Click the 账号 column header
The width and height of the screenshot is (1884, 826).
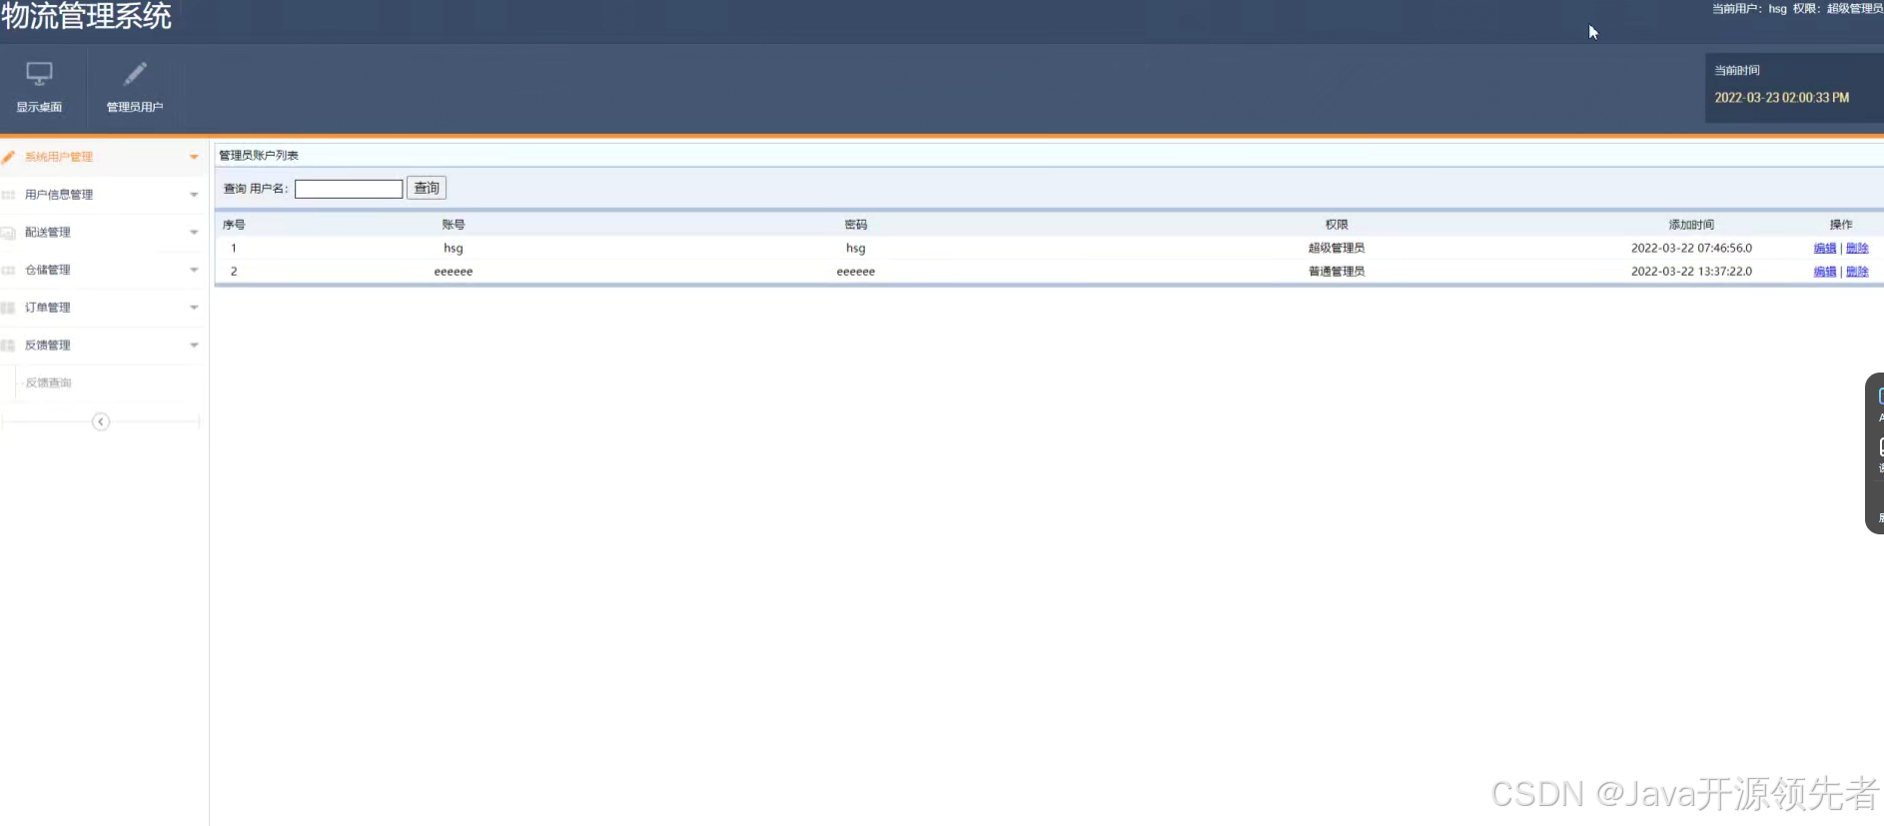coord(454,225)
